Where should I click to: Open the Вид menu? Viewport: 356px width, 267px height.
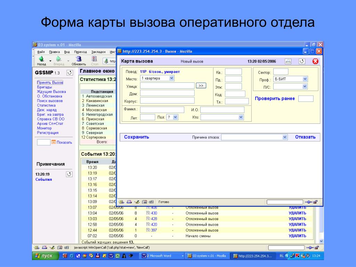(67, 52)
